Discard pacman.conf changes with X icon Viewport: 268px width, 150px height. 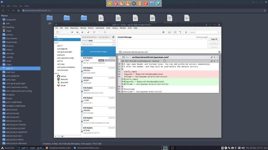click(214, 57)
